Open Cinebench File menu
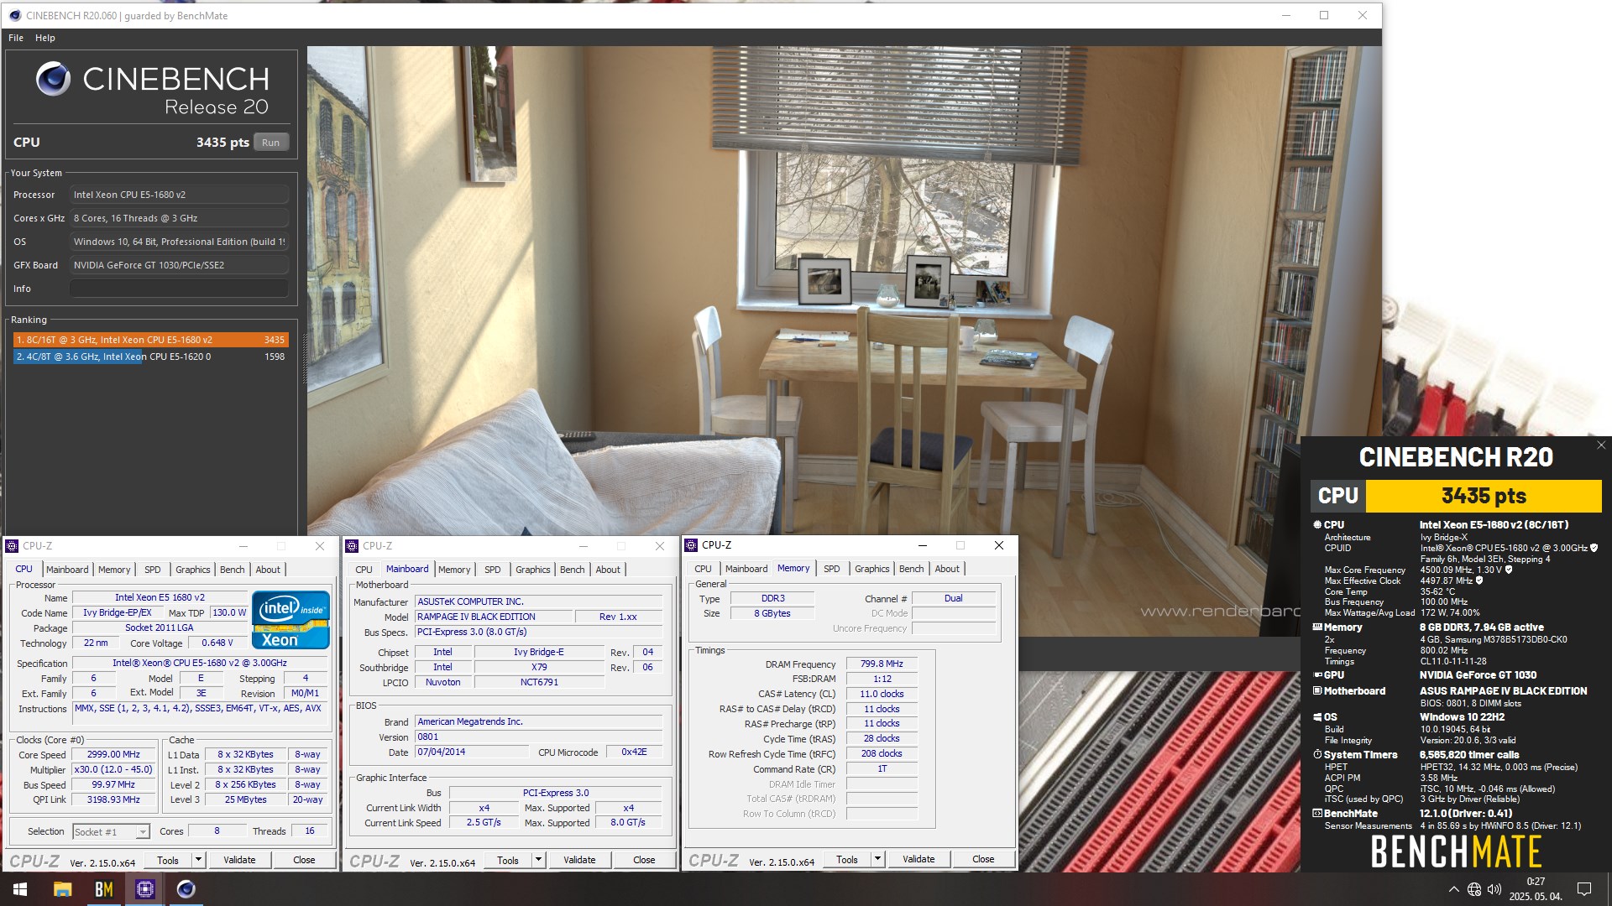 point(16,38)
